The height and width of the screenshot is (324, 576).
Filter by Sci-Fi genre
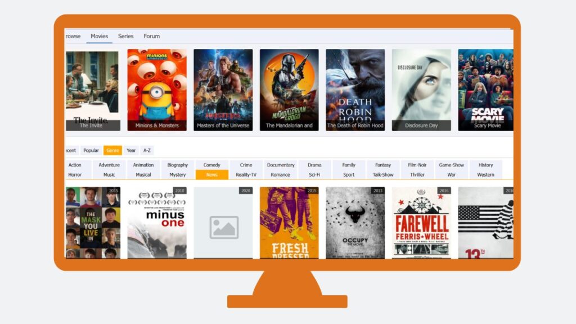[x=314, y=174]
